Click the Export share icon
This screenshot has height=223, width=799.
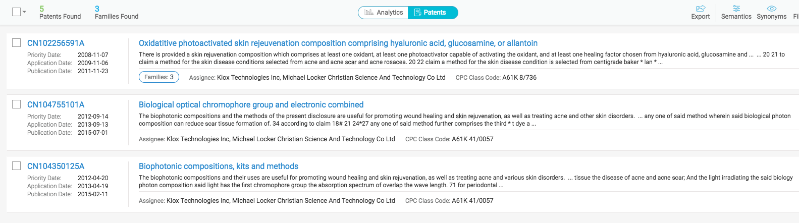point(701,9)
